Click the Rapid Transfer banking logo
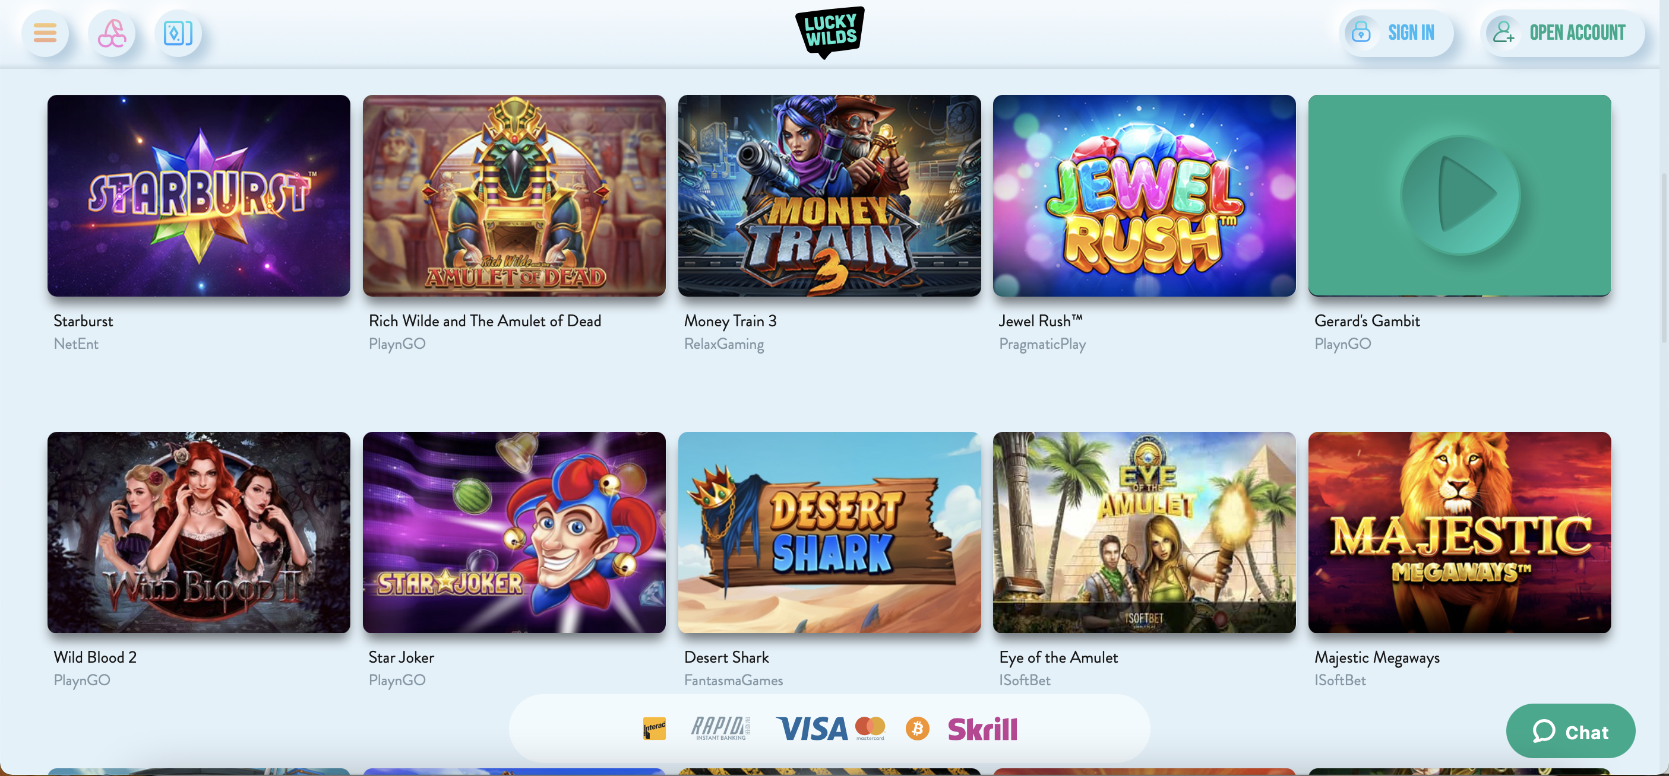This screenshot has height=776, width=1669. pyautogui.click(x=720, y=729)
